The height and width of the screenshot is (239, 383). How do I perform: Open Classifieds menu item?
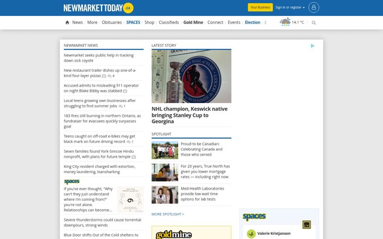click(169, 22)
